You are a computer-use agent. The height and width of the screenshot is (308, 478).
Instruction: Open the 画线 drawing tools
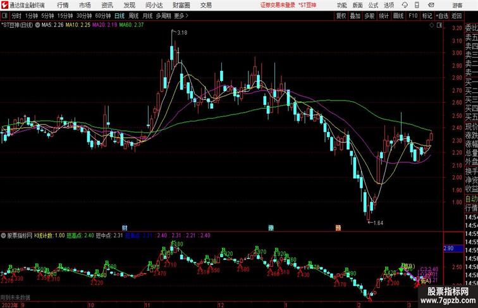point(398,16)
